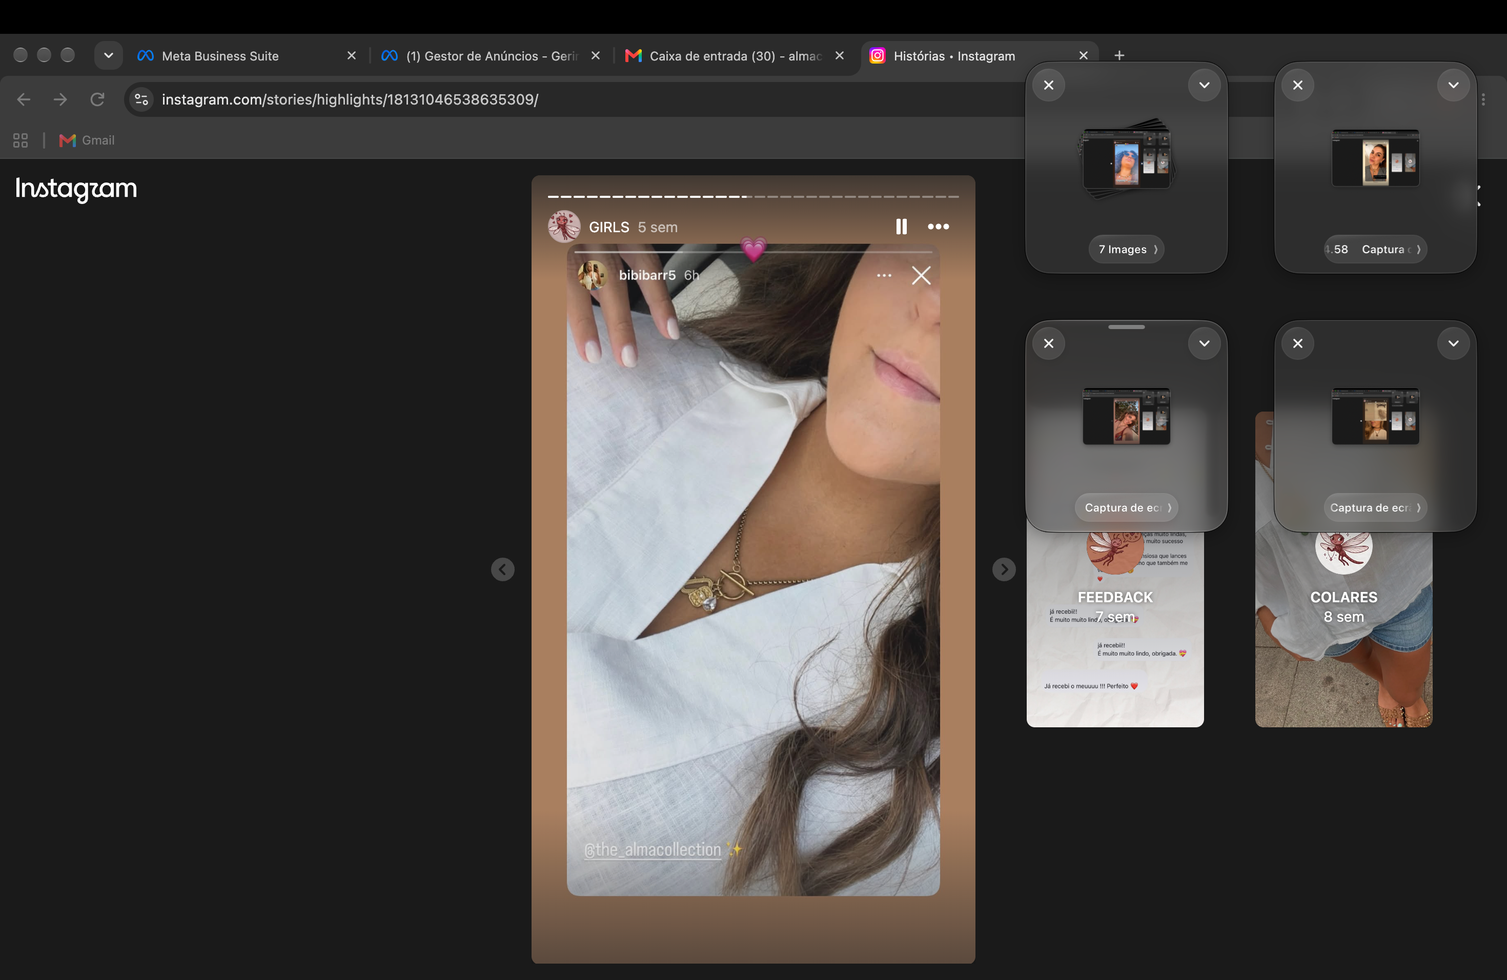Expand the tab search dropdown
Screen dimensions: 1507x980
[x=108, y=56]
